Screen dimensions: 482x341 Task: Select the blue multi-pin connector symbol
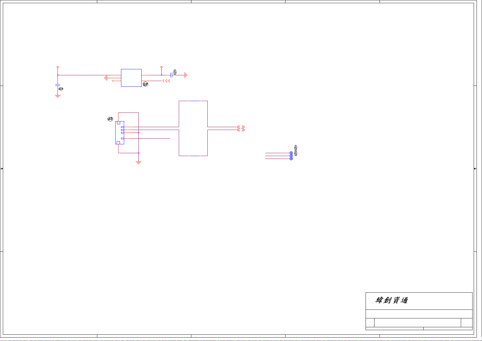(120, 133)
